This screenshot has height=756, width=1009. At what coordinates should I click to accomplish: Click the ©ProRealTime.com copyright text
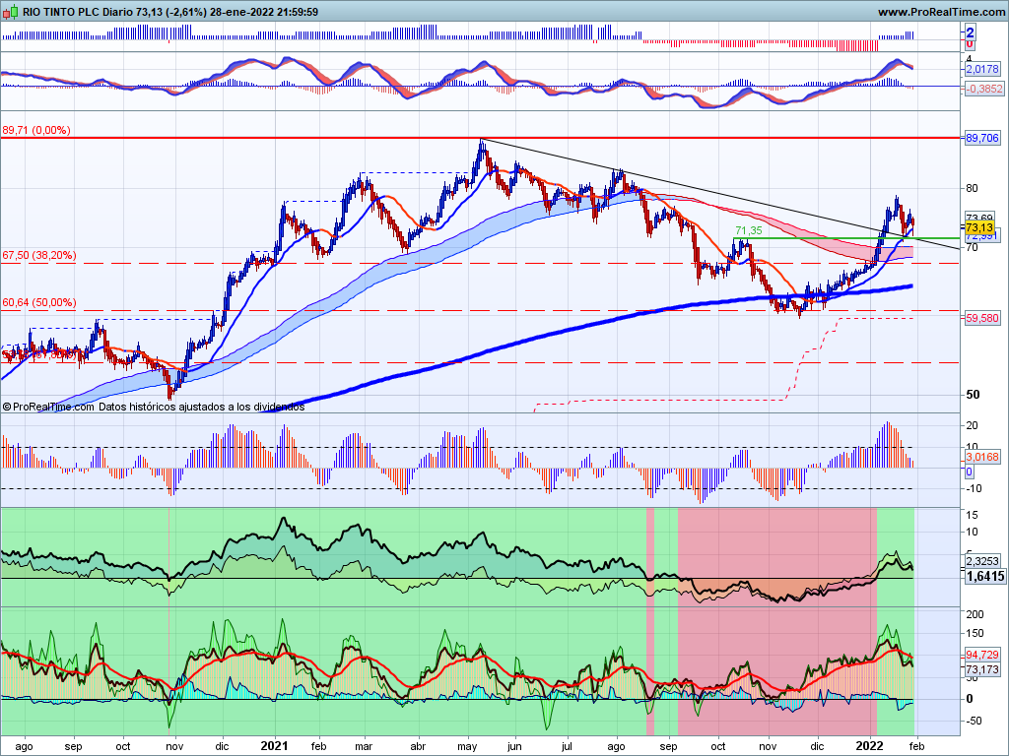tap(48, 407)
